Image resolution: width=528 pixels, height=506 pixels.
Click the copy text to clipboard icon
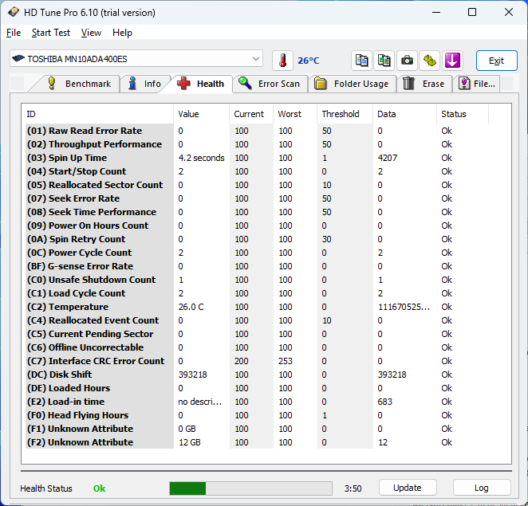click(x=362, y=61)
